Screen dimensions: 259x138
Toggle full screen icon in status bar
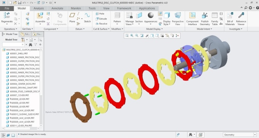pyautogui.click(x=13, y=135)
